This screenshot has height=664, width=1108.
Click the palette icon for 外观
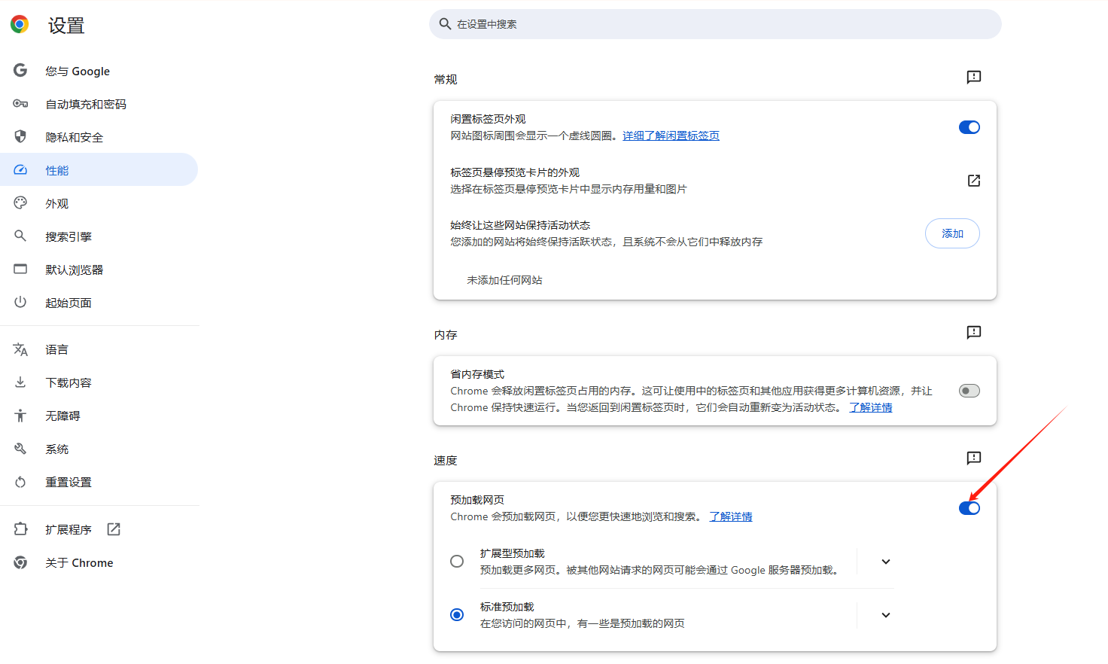[x=20, y=203]
